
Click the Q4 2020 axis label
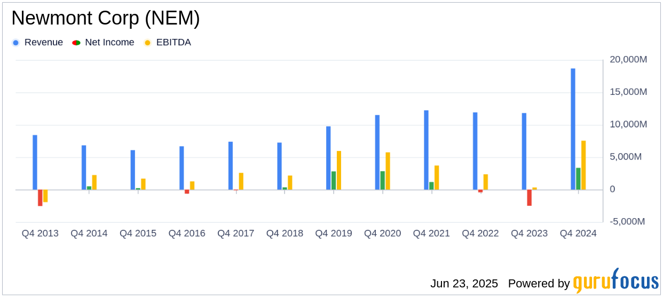pyautogui.click(x=383, y=234)
